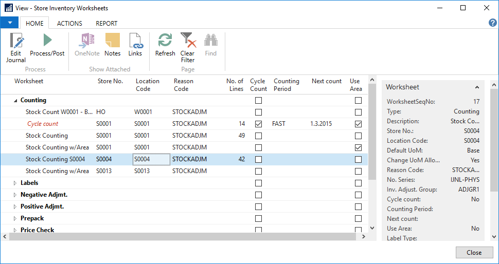Image resolution: width=499 pixels, height=264 pixels.
Task: Click the horizontal scrollbar of the list
Action: point(180,236)
